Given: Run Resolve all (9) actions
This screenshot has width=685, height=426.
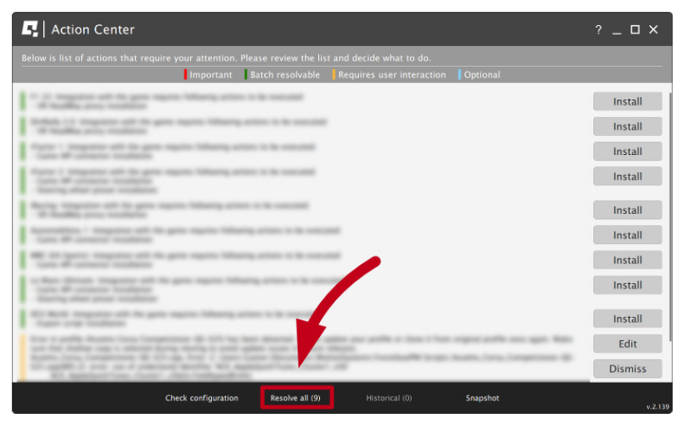Looking at the screenshot, I should [296, 398].
